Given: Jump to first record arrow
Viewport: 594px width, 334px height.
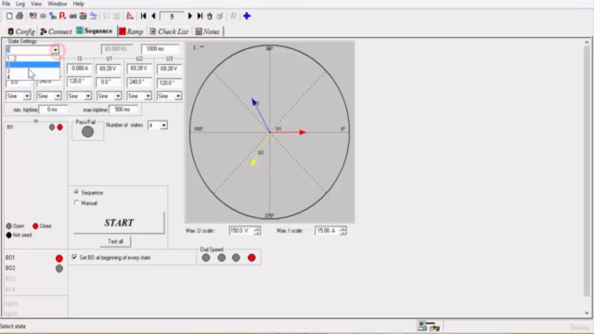Looking at the screenshot, I should coord(143,16).
